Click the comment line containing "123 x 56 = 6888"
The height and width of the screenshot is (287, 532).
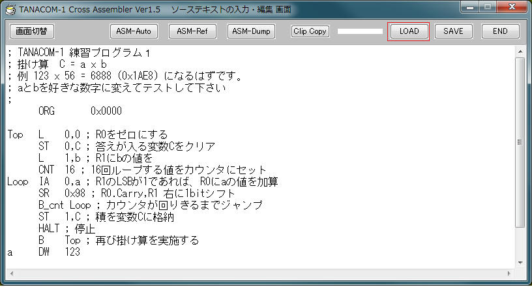click(125, 76)
